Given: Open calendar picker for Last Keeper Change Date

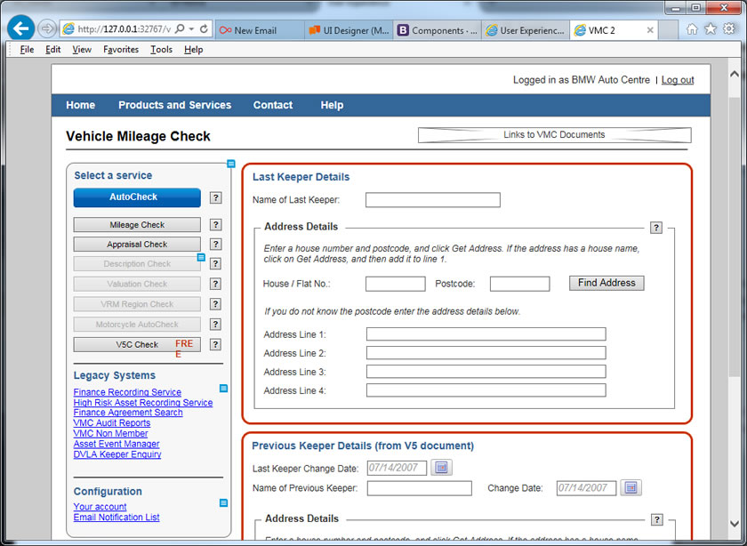Looking at the screenshot, I should [x=442, y=468].
